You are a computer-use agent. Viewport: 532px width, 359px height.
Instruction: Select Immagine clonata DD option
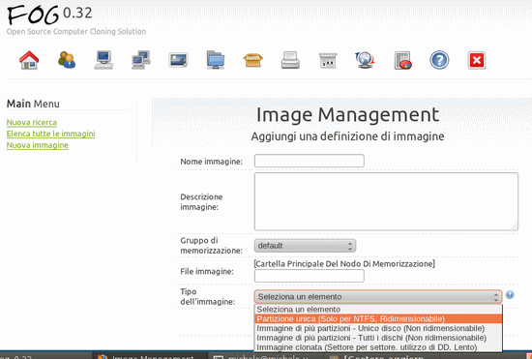point(378,347)
